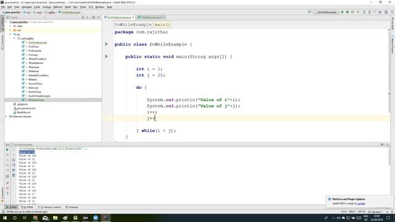Open Project Structure from the toolbar icon

386,12
